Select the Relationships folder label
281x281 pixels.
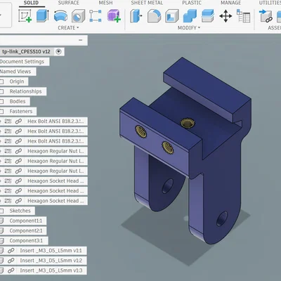coord(25,91)
